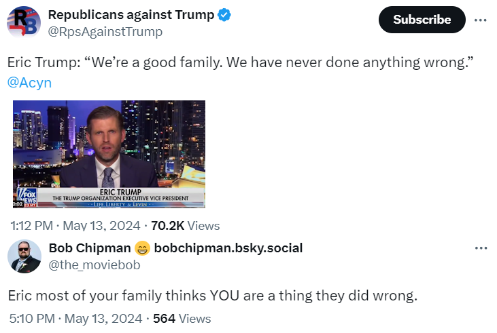Viewport: 497px width, 333px height.
Task: Click the blue verified checkmark badge
Action: pyautogui.click(x=225, y=15)
